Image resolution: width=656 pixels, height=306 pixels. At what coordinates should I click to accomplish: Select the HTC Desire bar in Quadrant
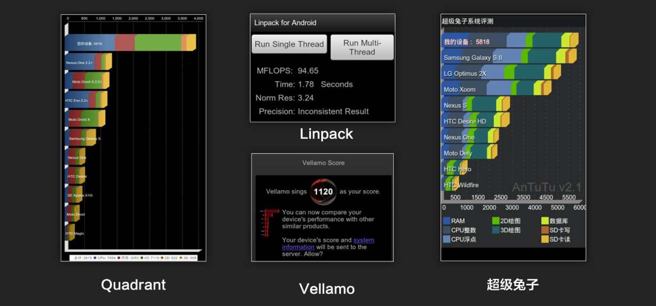pyautogui.click(x=74, y=176)
